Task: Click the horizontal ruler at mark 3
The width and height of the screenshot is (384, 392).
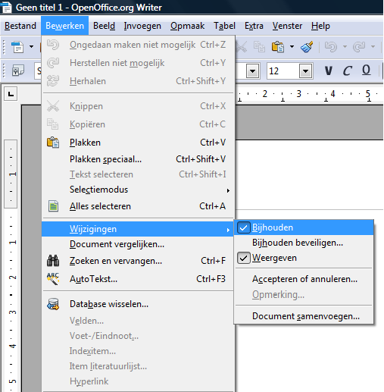Action: coord(298,94)
